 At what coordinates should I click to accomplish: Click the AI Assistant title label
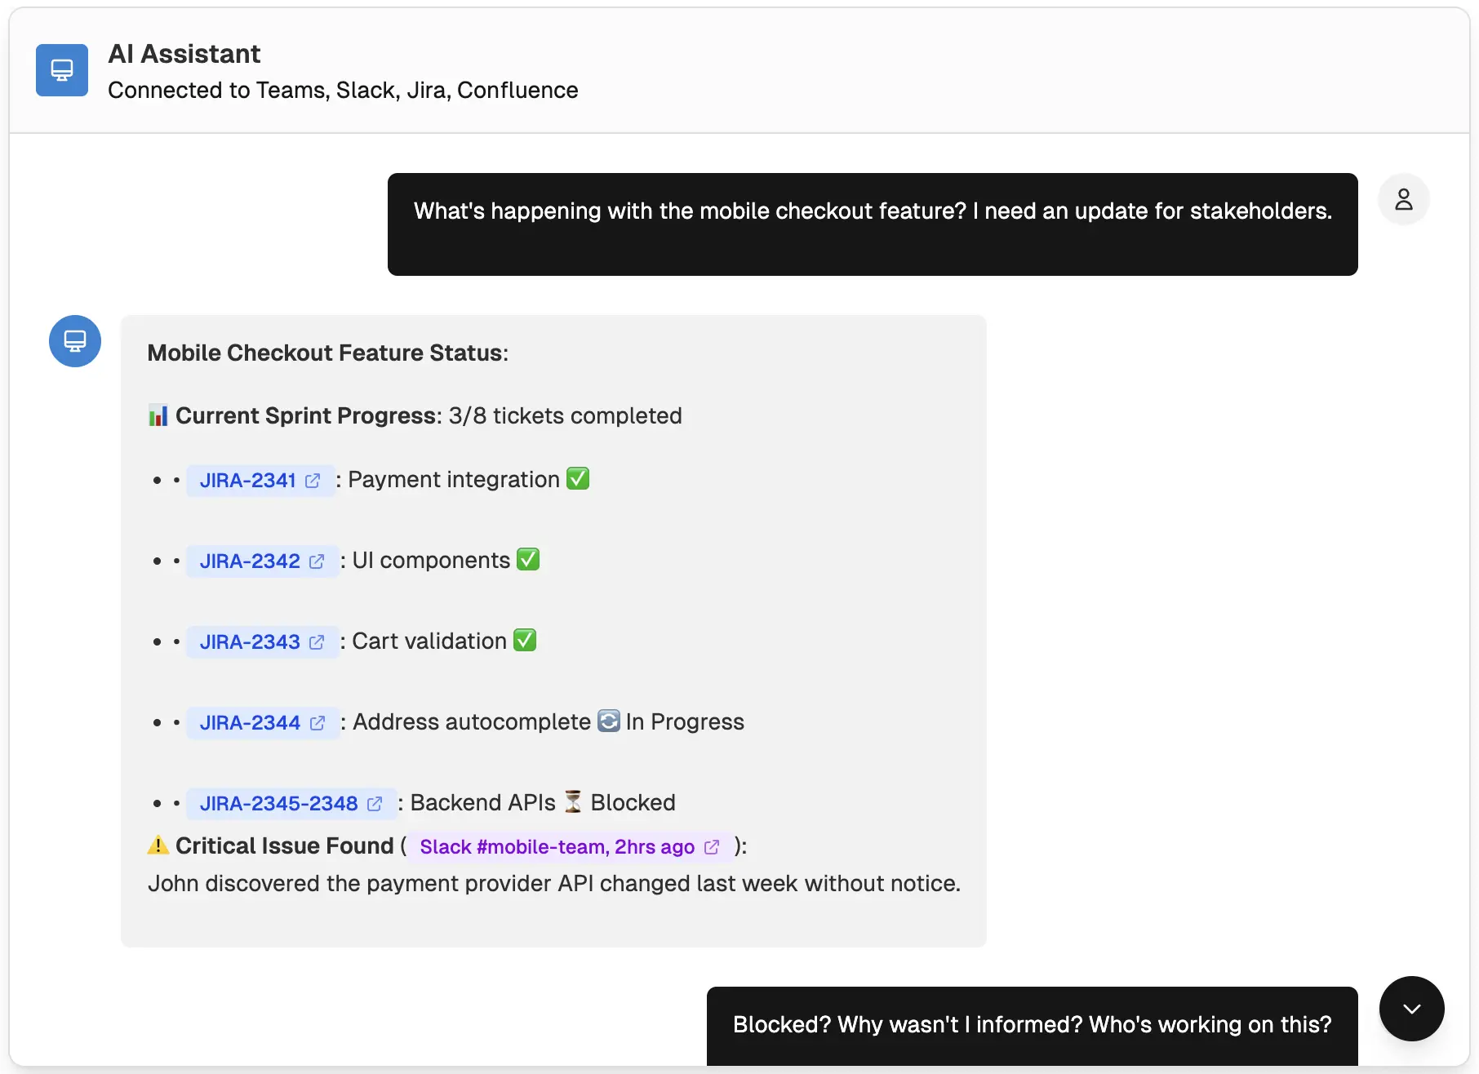[184, 54]
